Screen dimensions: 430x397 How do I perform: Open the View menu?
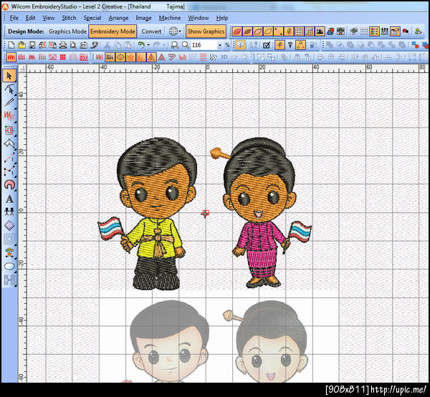[x=48, y=18]
